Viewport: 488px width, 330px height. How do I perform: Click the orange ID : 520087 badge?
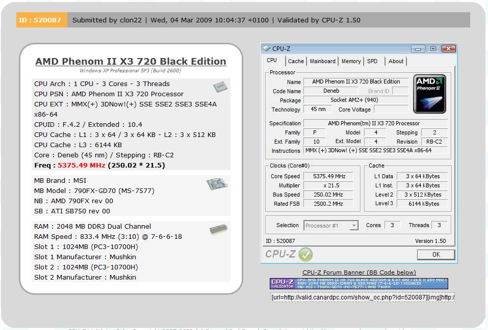coord(41,20)
